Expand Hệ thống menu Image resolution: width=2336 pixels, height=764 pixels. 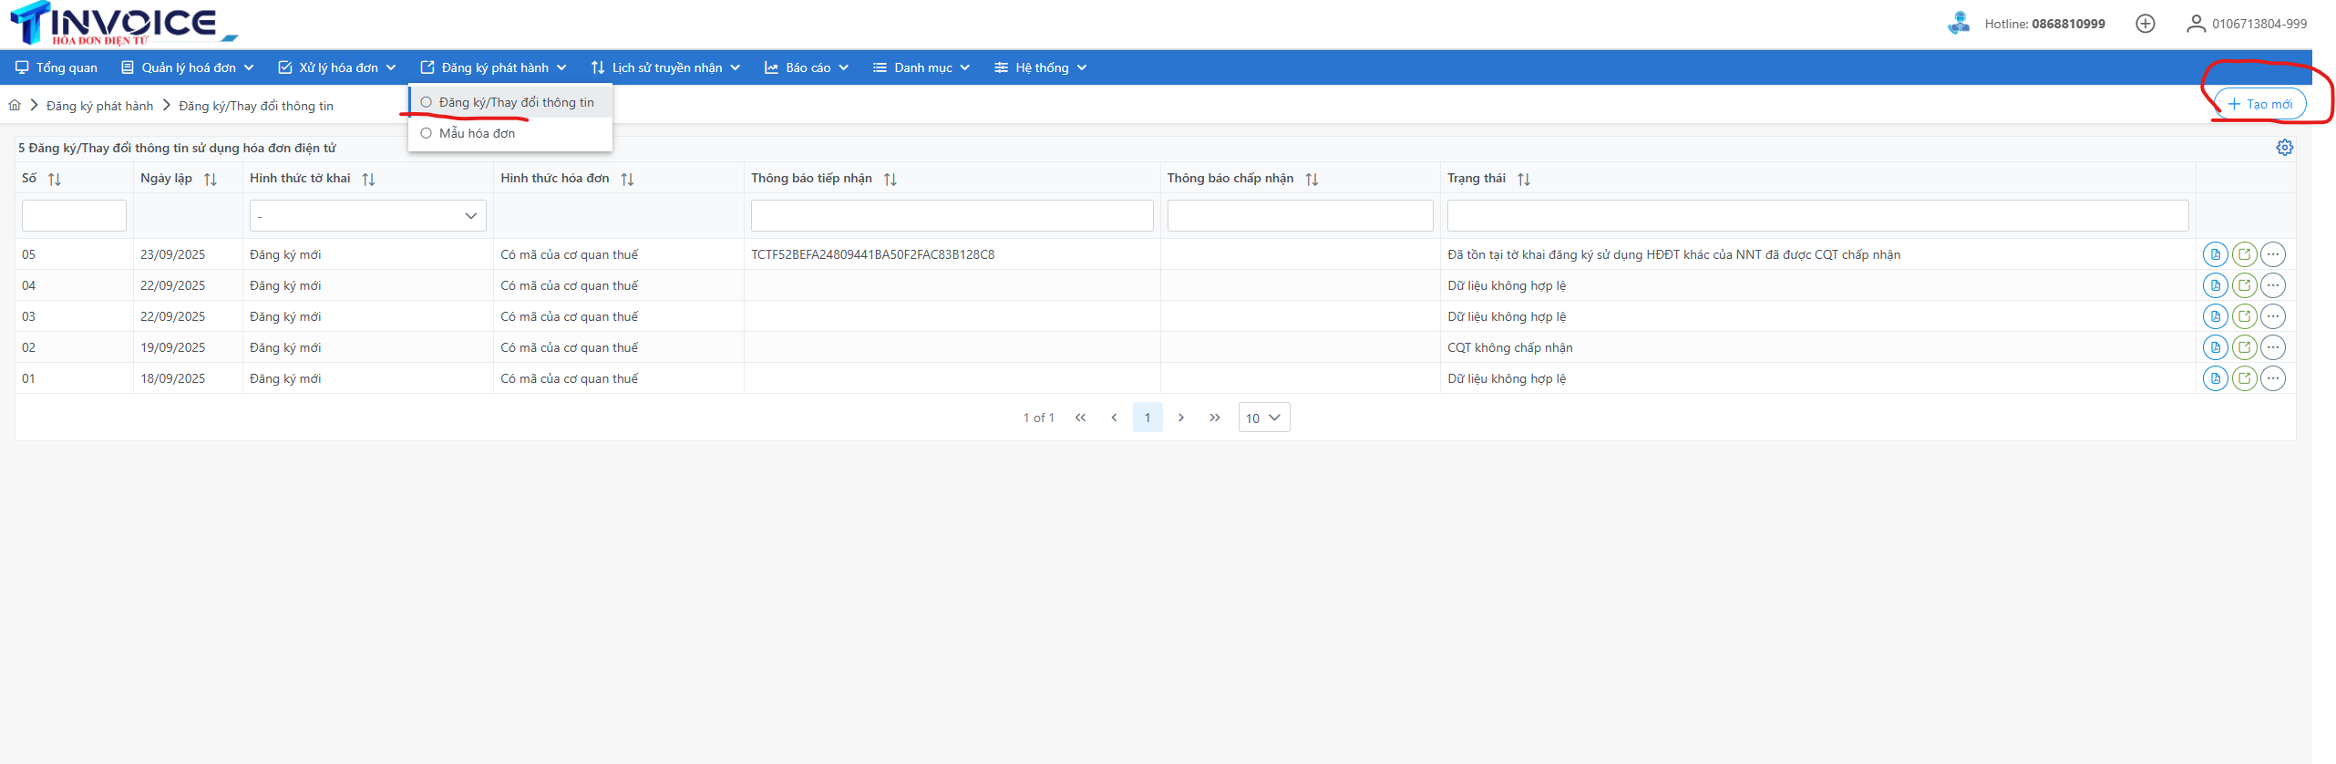coord(1041,67)
